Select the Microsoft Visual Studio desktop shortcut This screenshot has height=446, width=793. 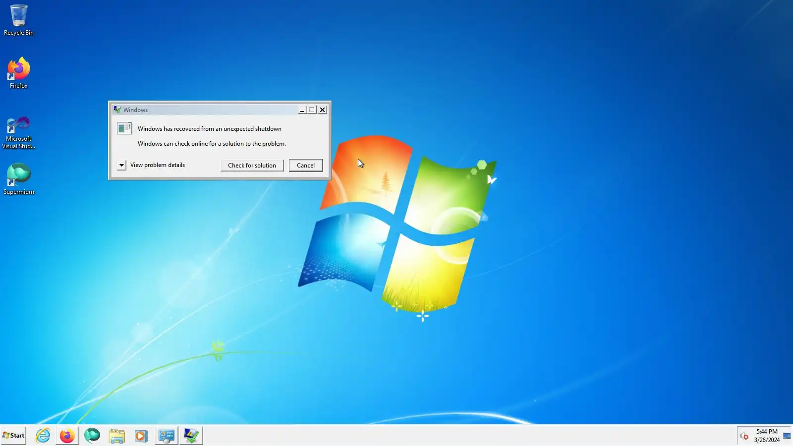[19, 132]
